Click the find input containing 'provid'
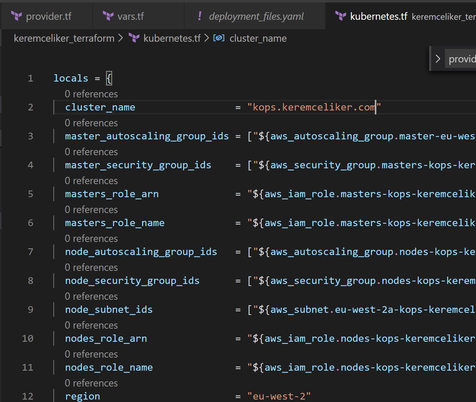The height and width of the screenshot is (402, 476). click(460, 59)
